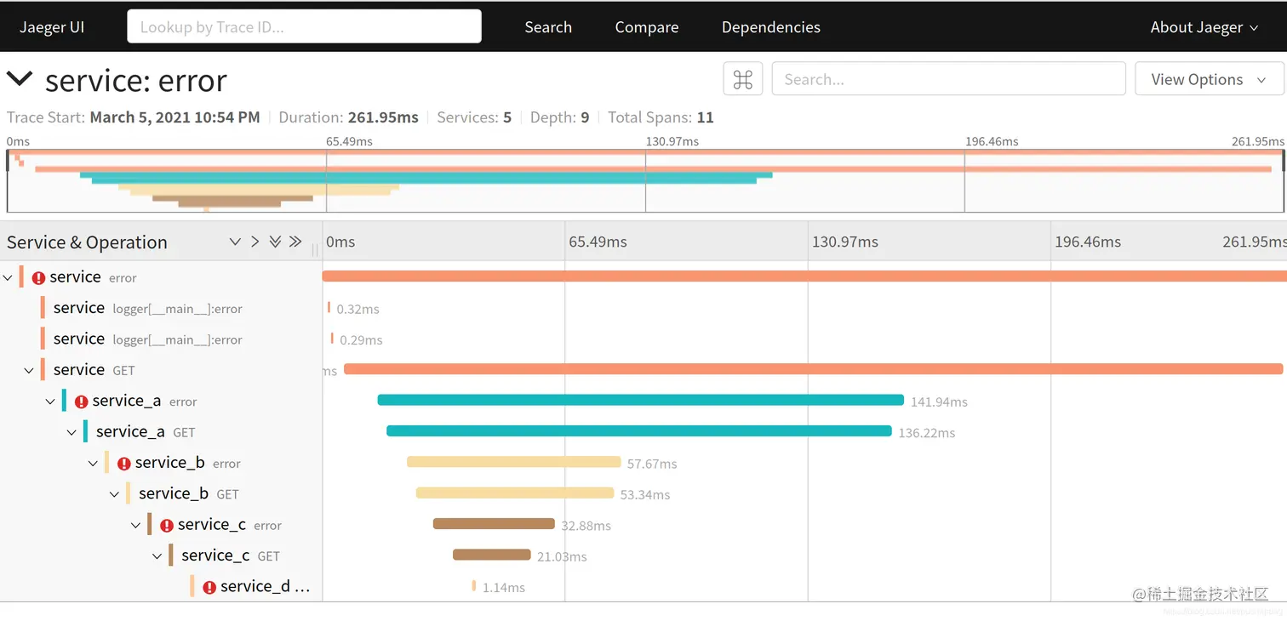
Task: Collapse the trace header with the title chevron
Action: pyautogui.click(x=20, y=80)
